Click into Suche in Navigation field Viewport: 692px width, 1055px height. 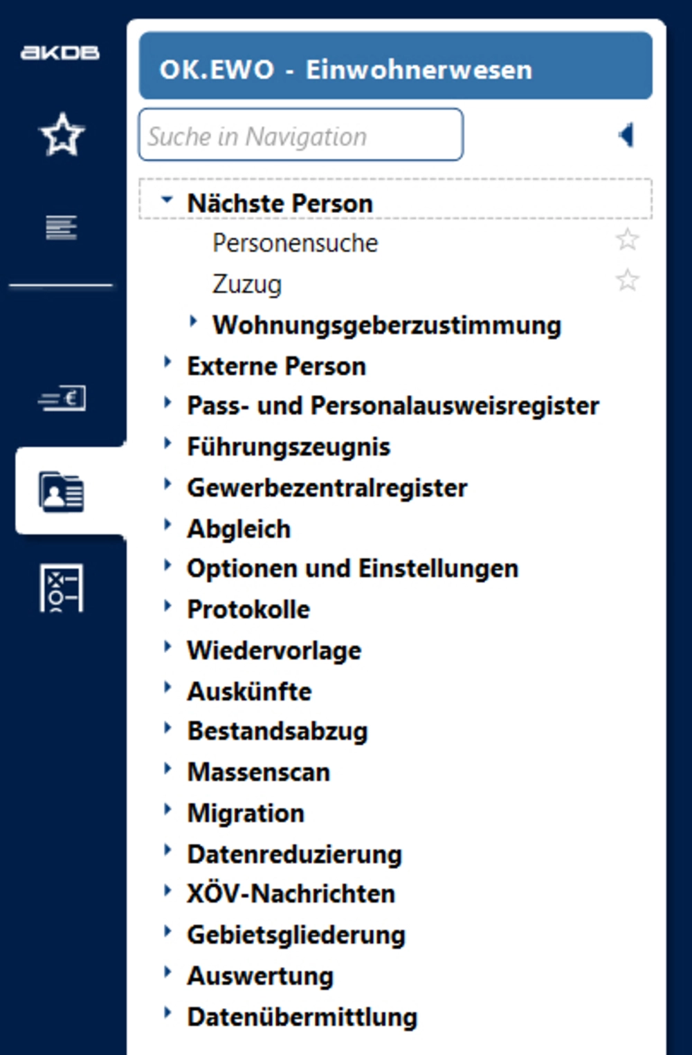click(x=301, y=136)
